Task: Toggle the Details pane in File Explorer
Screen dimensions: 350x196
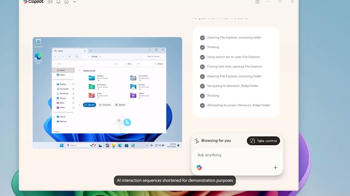Action: pyautogui.click(x=159, y=64)
